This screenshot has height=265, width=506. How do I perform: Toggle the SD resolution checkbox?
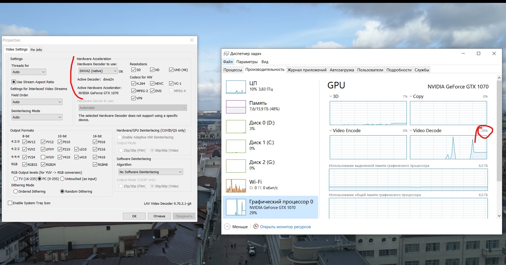click(133, 70)
